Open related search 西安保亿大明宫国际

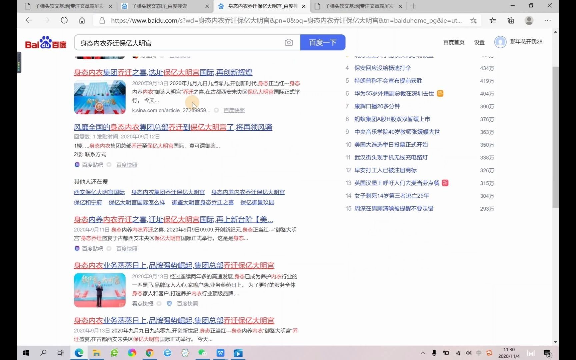(x=99, y=192)
